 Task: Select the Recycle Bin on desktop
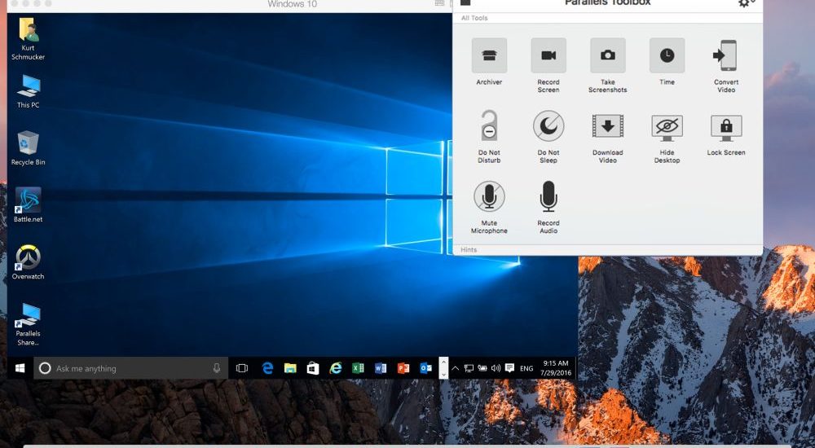tap(28, 148)
